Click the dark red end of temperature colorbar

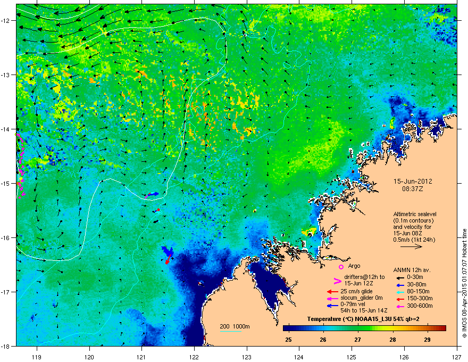coord(443,328)
